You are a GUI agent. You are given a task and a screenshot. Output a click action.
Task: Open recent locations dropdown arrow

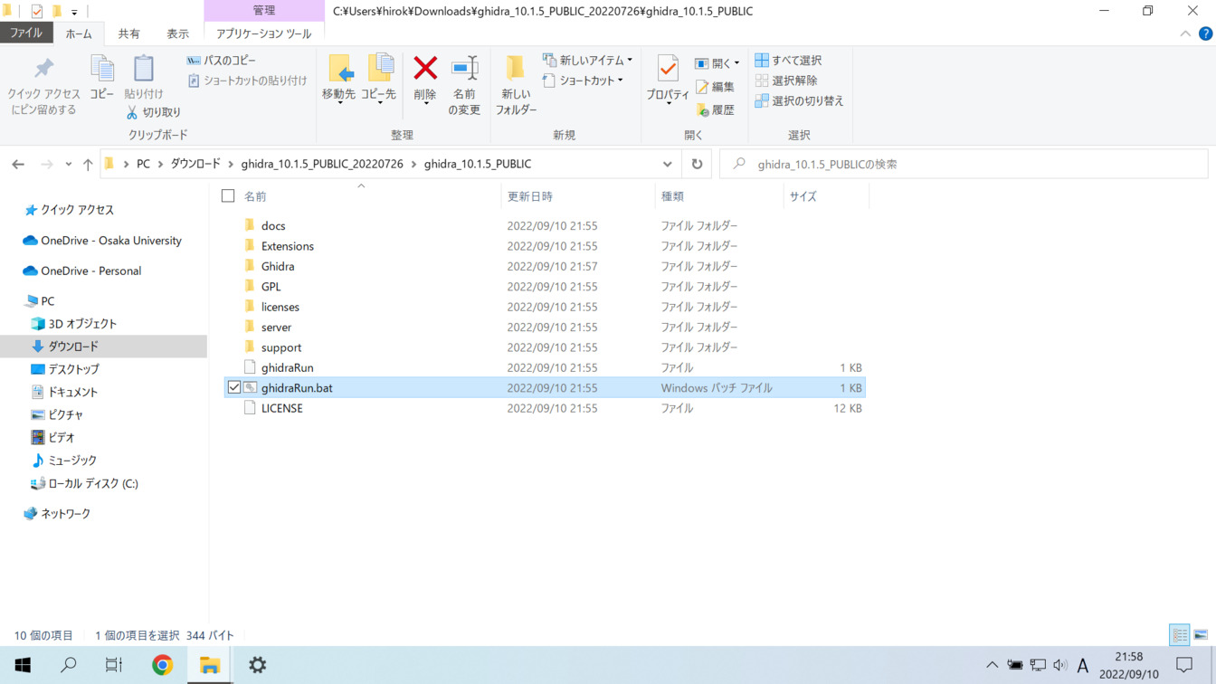point(68,164)
